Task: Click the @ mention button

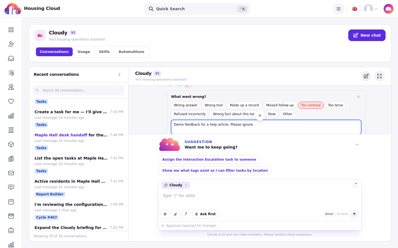Action: [165, 214]
